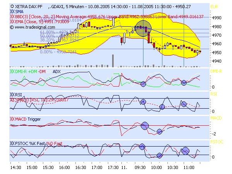Click the 10:30 time axis label

pyautogui.click(x=173, y=167)
